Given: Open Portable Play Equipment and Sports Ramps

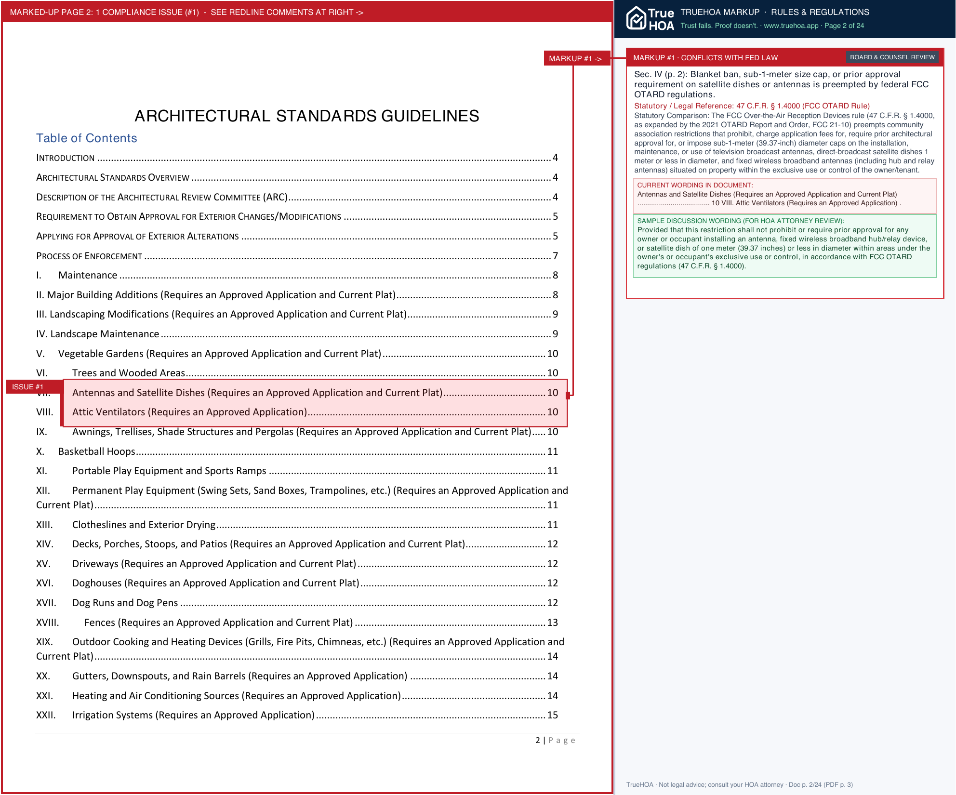Looking at the screenshot, I should pos(297,471).
